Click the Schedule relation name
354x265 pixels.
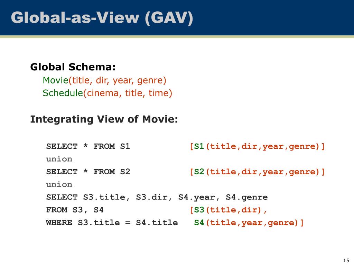coord(63,93)
